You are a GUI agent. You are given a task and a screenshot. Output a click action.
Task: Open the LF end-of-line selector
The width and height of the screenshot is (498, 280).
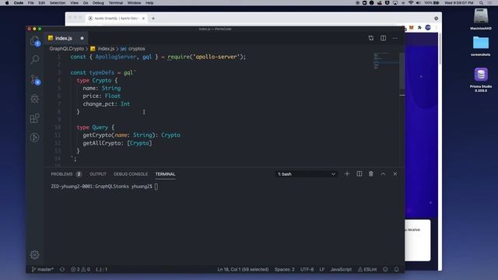[x=321, y=269]
